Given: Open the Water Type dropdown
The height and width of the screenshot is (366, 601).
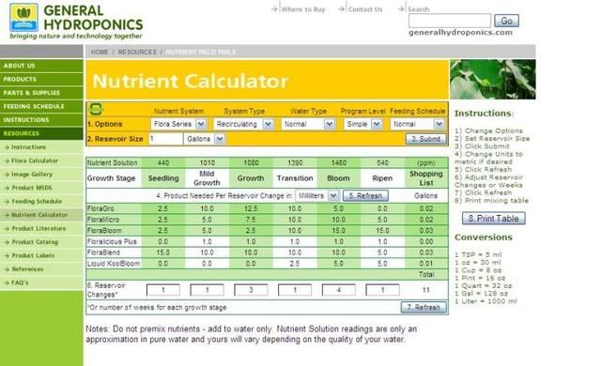Looking at the screenshot, I should point(308,124).
